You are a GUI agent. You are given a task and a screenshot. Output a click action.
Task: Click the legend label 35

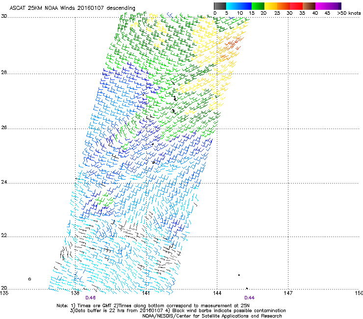(302, 13)
